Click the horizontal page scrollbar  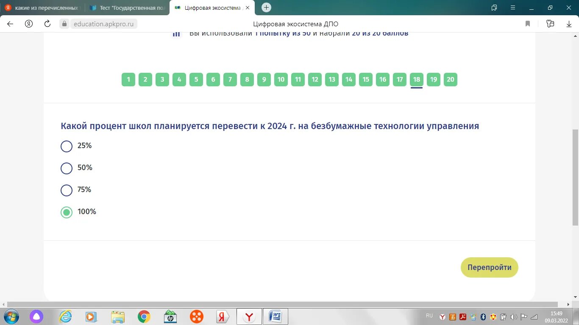[x=282, y=304]
